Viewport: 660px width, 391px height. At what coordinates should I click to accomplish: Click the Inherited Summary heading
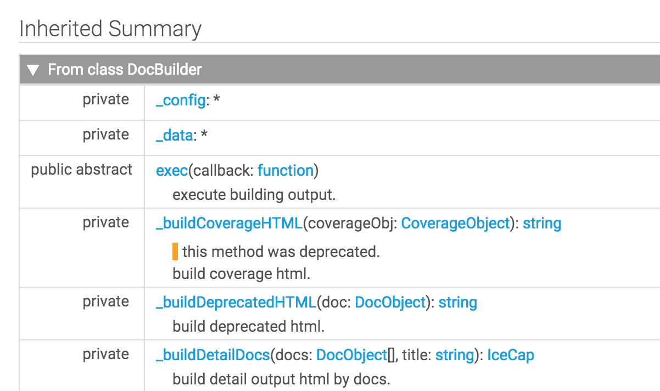[110, 29]
